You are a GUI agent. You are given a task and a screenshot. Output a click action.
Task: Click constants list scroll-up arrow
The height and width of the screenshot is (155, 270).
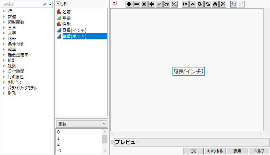coord(104,132)
